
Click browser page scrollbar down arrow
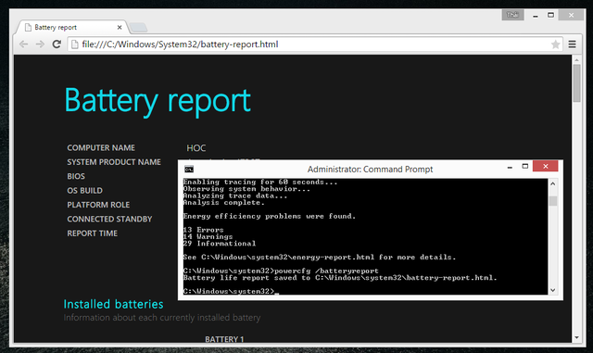[x=576, y=337]
